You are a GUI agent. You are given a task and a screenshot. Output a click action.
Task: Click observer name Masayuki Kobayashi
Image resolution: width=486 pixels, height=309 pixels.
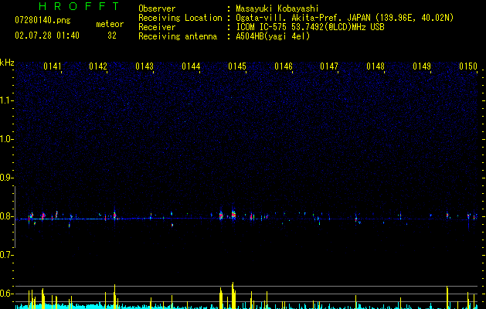[x=277, y=8]
